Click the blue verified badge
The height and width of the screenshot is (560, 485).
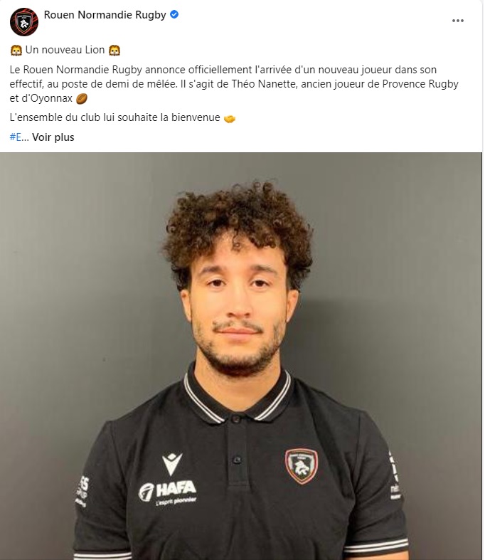[x=174, y=14]
